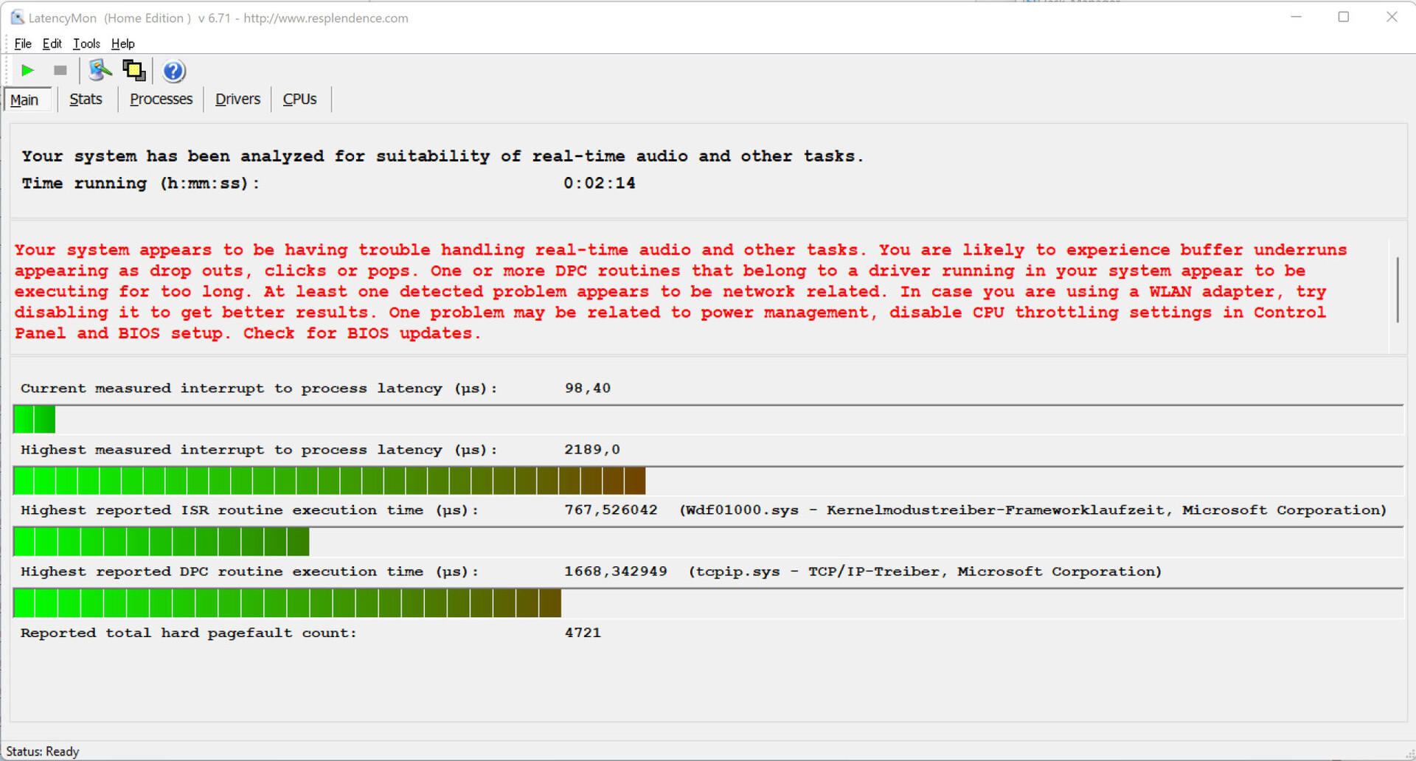Click the warning text panel scrollbar
1416x761 pixels.
pyautogui.click(x=1397, y=289)
